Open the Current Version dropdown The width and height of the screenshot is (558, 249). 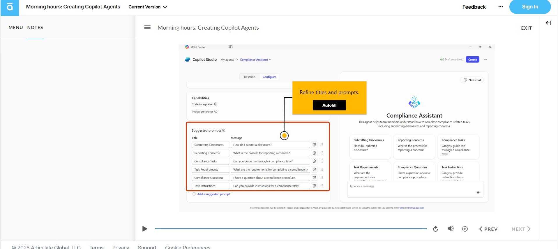click(148, 7)
